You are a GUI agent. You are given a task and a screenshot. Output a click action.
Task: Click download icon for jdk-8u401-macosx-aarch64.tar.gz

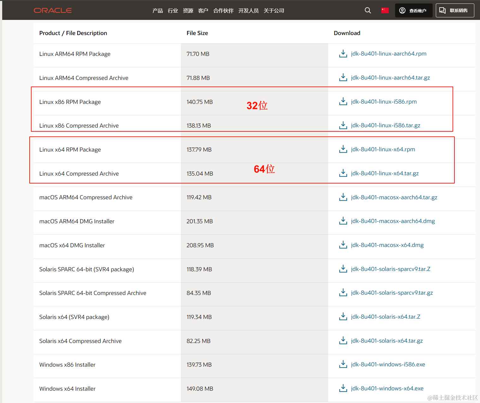[x=343, y=197]
